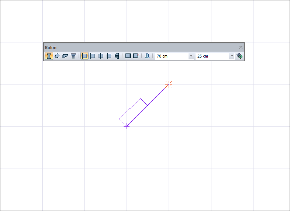Click the rectangle with red X icon
The width and height of the screenshot is (290, 211).
[x=136, y=56]
